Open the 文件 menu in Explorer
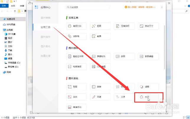The height and width of the screenshot is (119, 190). (x=4, y=6)
